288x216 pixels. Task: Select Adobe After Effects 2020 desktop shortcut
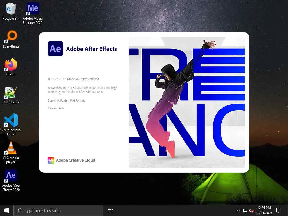click(11, 181)
